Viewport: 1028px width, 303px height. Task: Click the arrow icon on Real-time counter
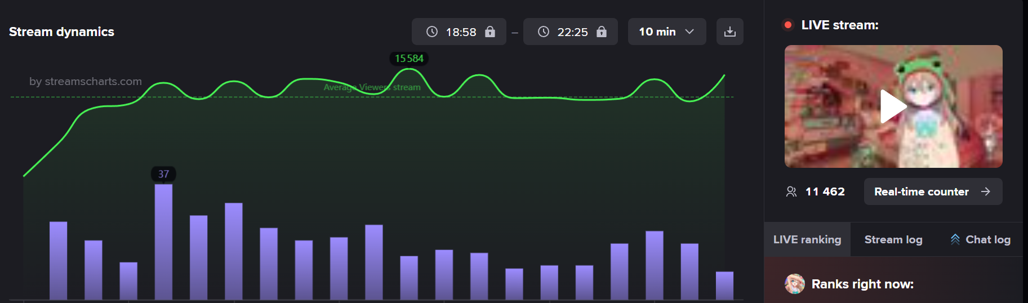[985, 191]
